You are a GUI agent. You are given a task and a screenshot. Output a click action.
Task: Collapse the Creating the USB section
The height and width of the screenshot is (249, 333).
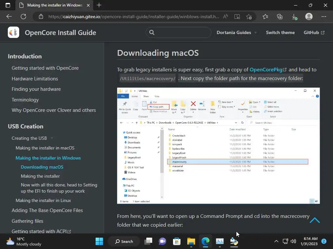pyautogui.click(x=32, y=138)
